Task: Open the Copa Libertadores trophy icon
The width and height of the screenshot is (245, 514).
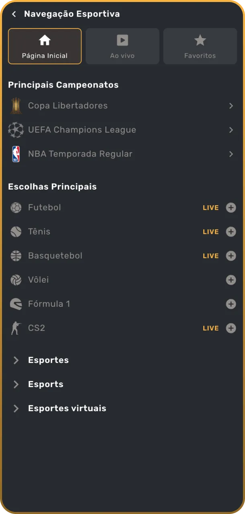Action: [x=16, y=106]
